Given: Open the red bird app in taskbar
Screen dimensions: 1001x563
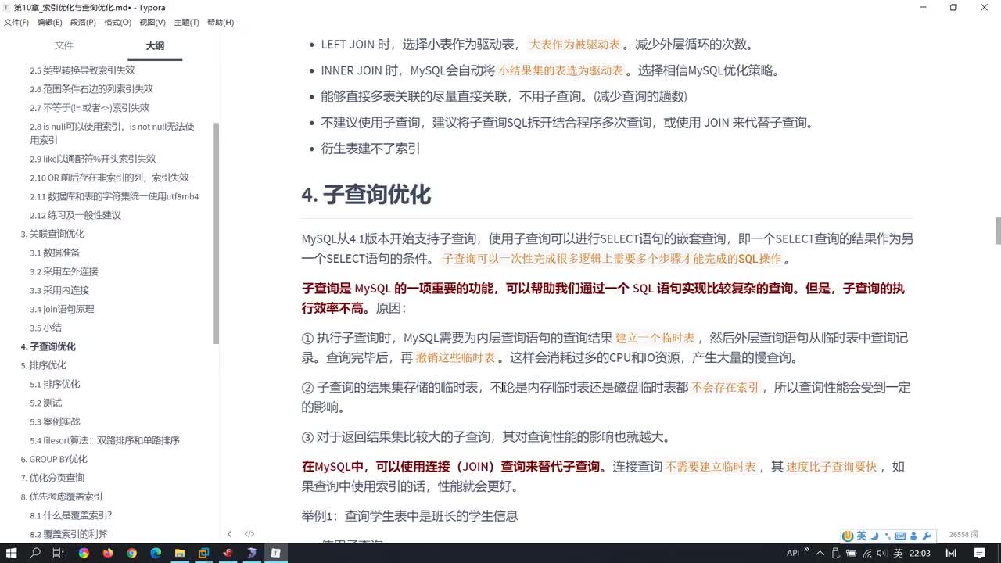Looking at the screenshot, I should (x=228, y=553).
